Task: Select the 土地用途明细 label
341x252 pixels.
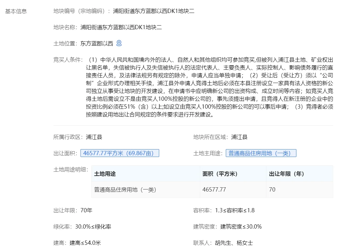Action: click(x=71, y=170)
